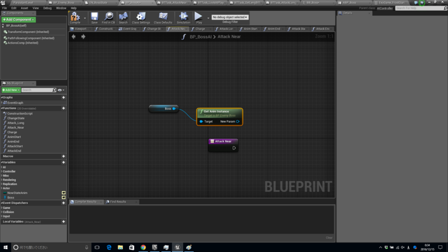Collapse the Variables section
Viewport: 448px width, 252px height.
click(x=2, y=162)
